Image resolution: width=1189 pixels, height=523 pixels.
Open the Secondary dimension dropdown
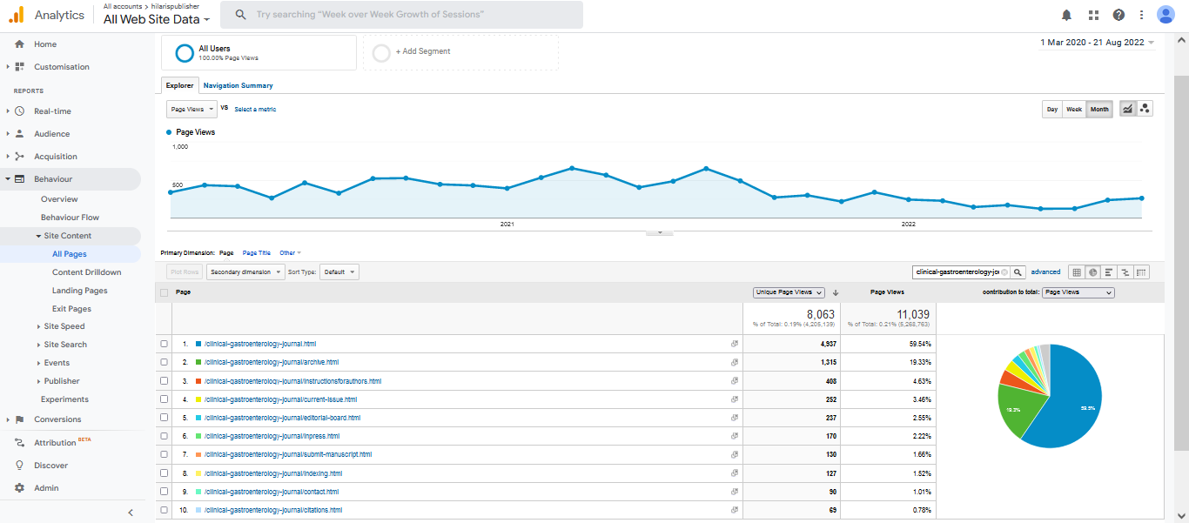[x=245, y=272]
